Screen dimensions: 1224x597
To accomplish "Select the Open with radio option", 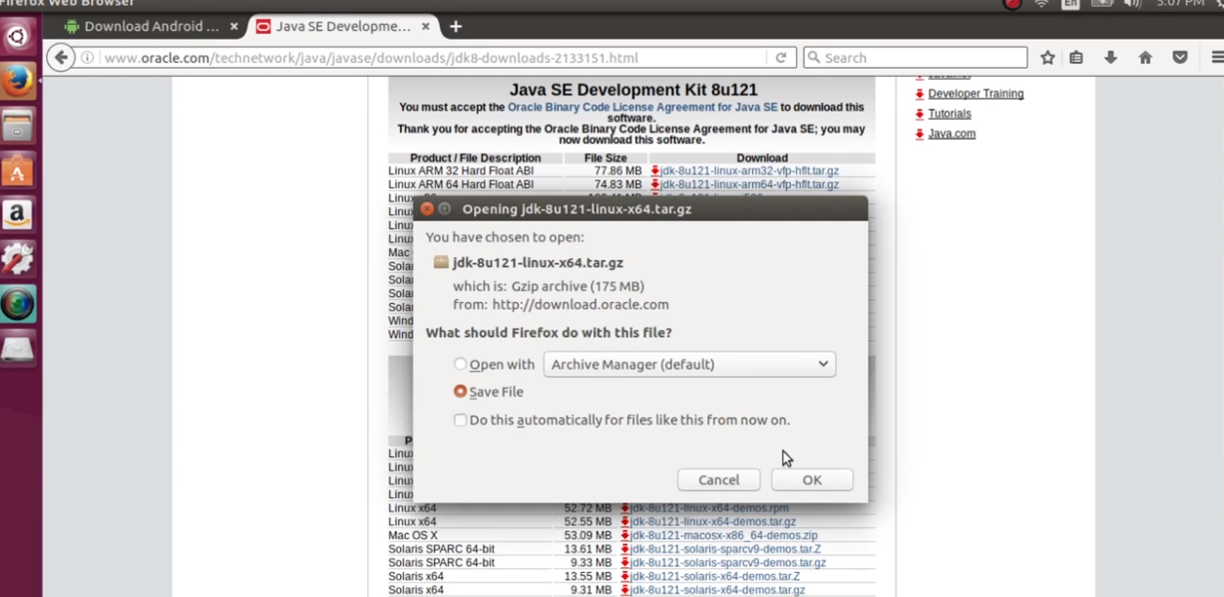I will (x=460, y=365).
